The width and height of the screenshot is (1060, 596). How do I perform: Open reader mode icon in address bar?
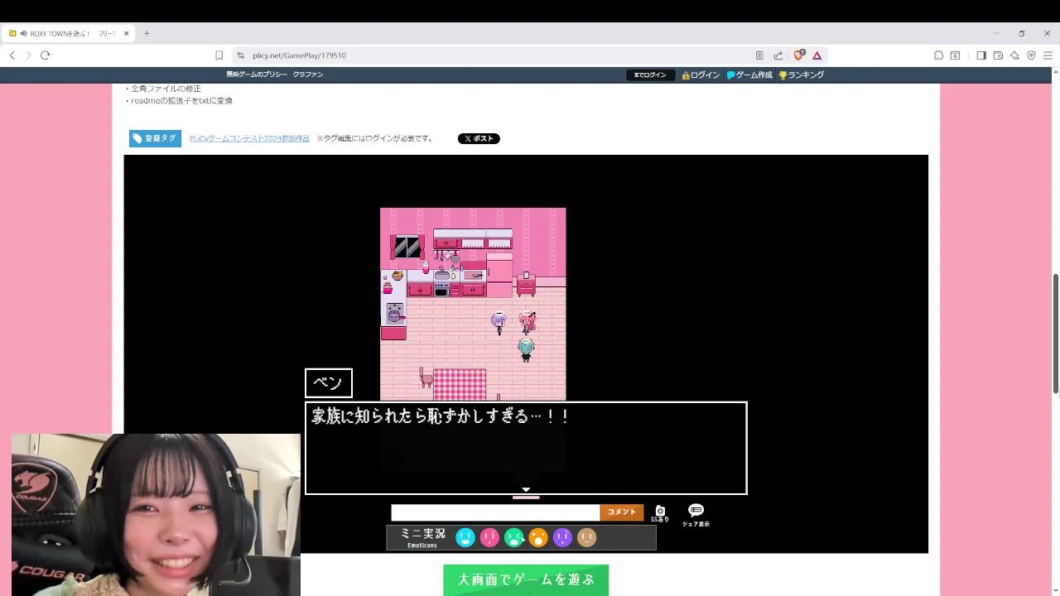[x=759, y=55]
